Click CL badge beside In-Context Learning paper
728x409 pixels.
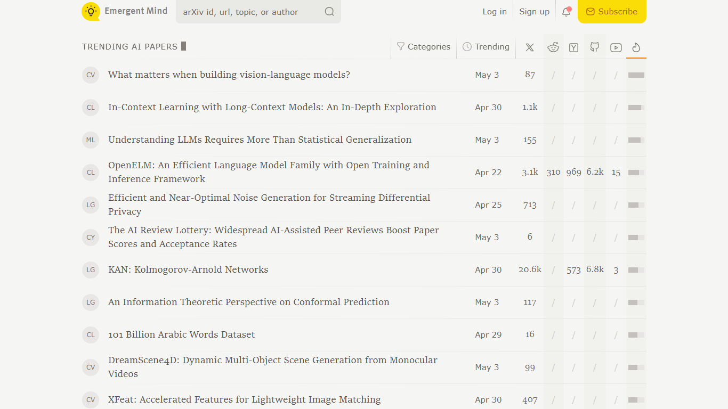click(91, 108)
